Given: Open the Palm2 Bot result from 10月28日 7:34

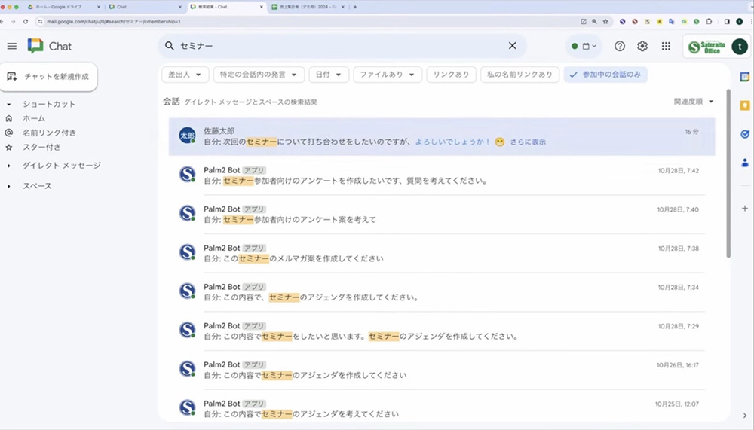Looking at the screenshot, I should click(441, 292).
